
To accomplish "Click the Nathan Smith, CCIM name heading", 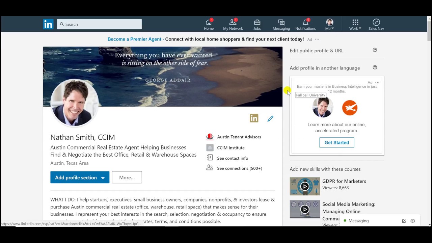I will 83,137.
